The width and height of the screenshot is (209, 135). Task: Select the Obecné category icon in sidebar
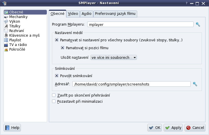[6, 12]
